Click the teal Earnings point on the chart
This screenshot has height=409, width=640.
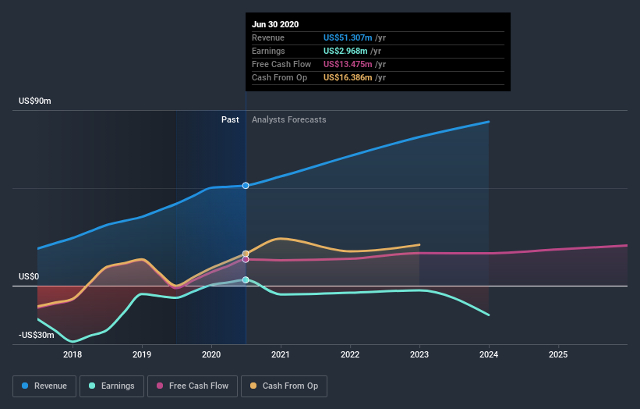[x=246, y=280]
